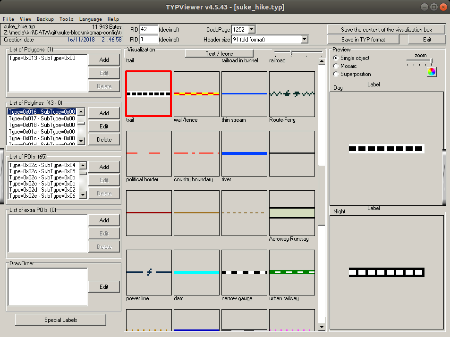Pick the power line style tile
Screen dimensions: 450x337
[149, 272]
